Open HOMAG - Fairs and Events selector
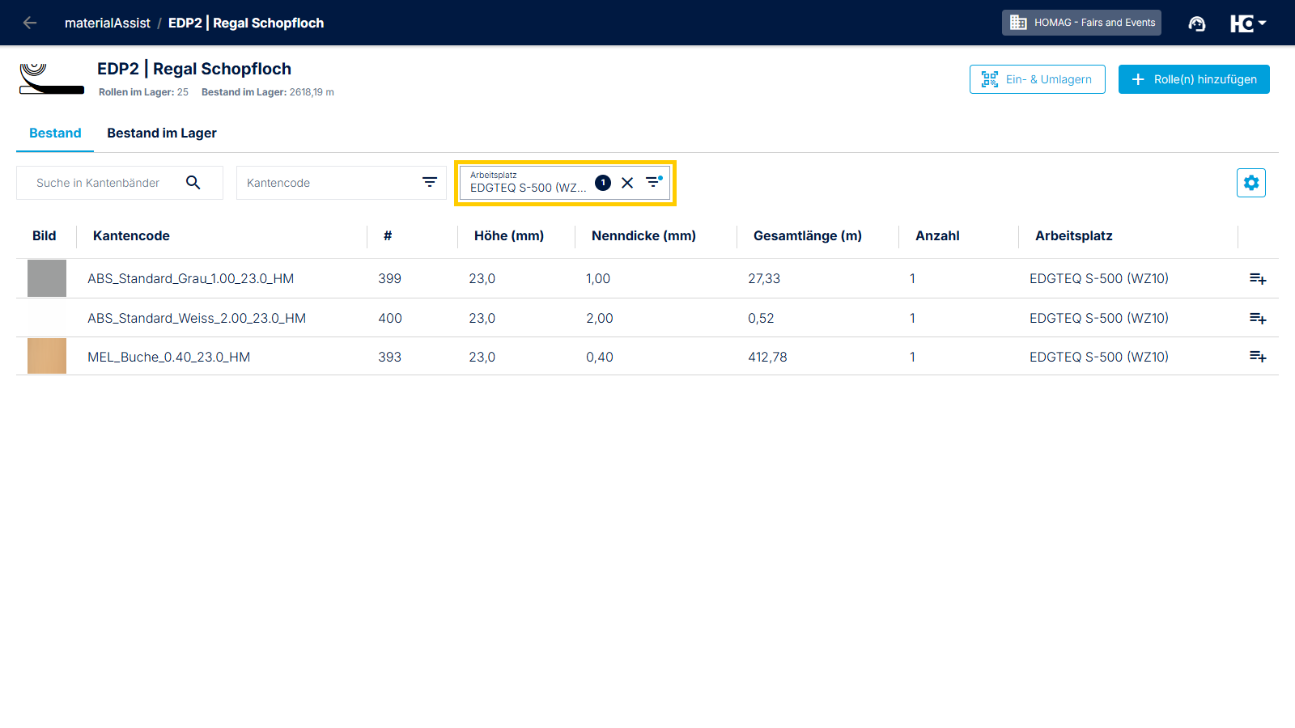The image size is (1295, 728). pos(1081,23)
